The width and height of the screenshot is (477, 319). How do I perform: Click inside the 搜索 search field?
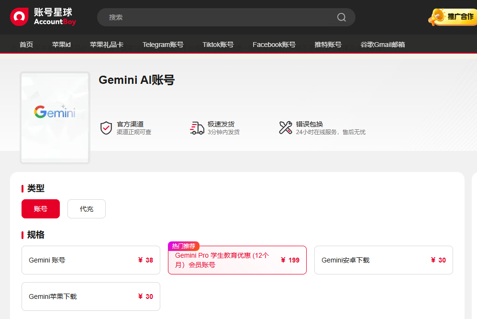click(191, 17)
